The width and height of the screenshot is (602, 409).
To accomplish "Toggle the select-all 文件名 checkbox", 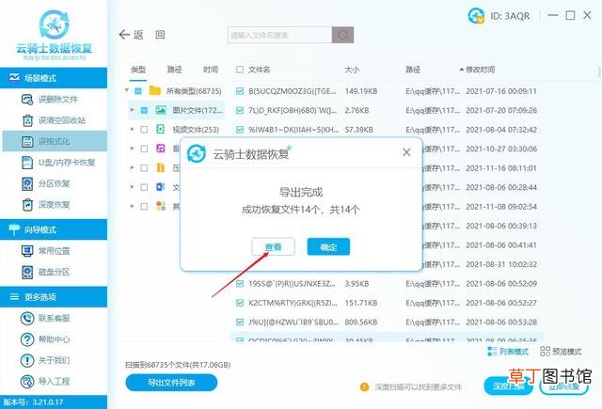I will pos(240,70).
